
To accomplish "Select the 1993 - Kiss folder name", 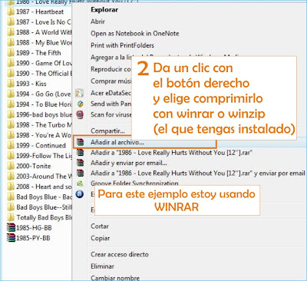I will point(31,84).
